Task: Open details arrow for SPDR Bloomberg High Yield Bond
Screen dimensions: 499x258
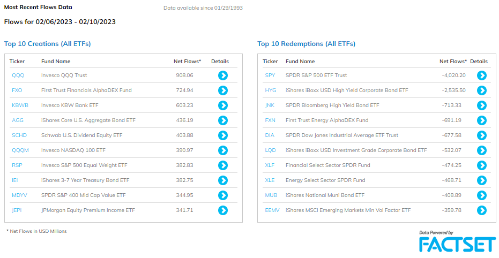Action: 482,105
